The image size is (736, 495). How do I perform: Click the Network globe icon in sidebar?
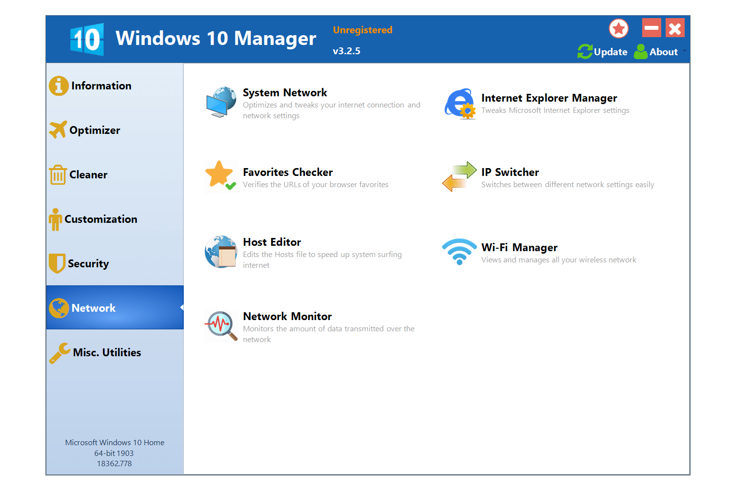coord(59,308)
